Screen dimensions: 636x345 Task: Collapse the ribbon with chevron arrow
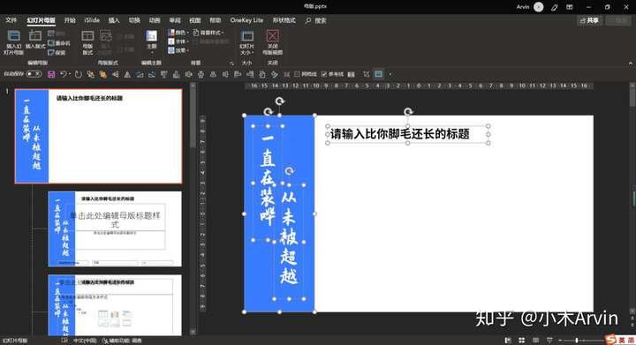[631, 64]
